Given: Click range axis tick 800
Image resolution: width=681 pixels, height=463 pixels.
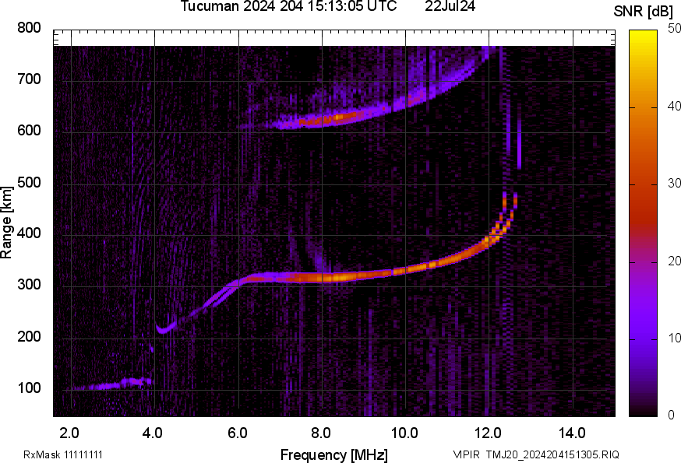Looking at the screenshot, I should coord(29,28).
